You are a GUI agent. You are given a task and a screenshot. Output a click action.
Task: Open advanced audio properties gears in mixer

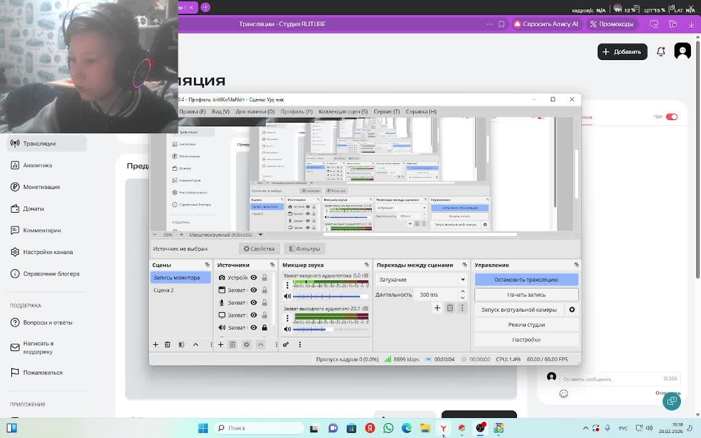[285, 345]
